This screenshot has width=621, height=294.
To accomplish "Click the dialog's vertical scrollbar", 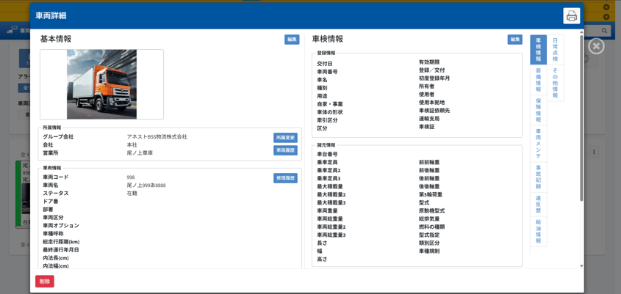I will point(581,117).
